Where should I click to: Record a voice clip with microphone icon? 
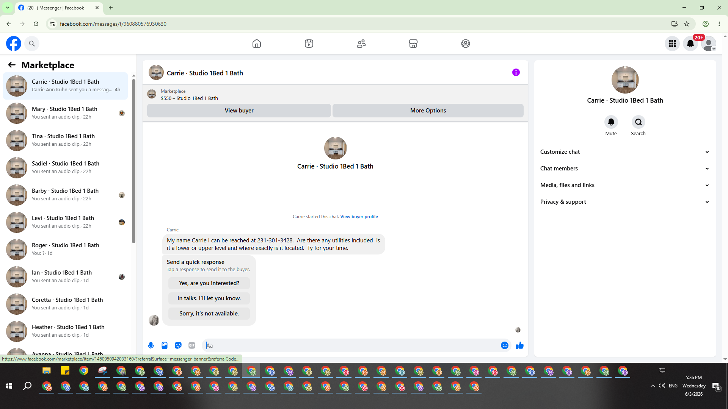pyautogui.click(x=151, y=345)
